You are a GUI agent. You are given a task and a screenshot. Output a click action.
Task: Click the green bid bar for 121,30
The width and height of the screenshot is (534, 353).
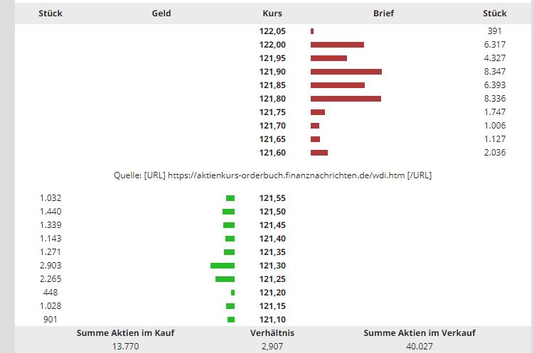coord(223,265)
